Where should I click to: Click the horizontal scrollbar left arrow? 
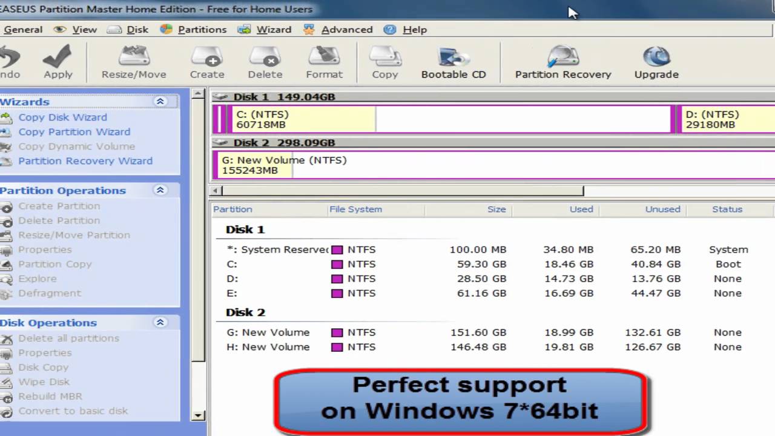click(216, 191)
